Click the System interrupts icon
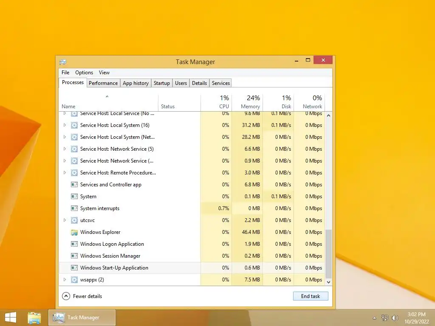The image size is (435, 326). pyautogui.click(x=74, y=208)
